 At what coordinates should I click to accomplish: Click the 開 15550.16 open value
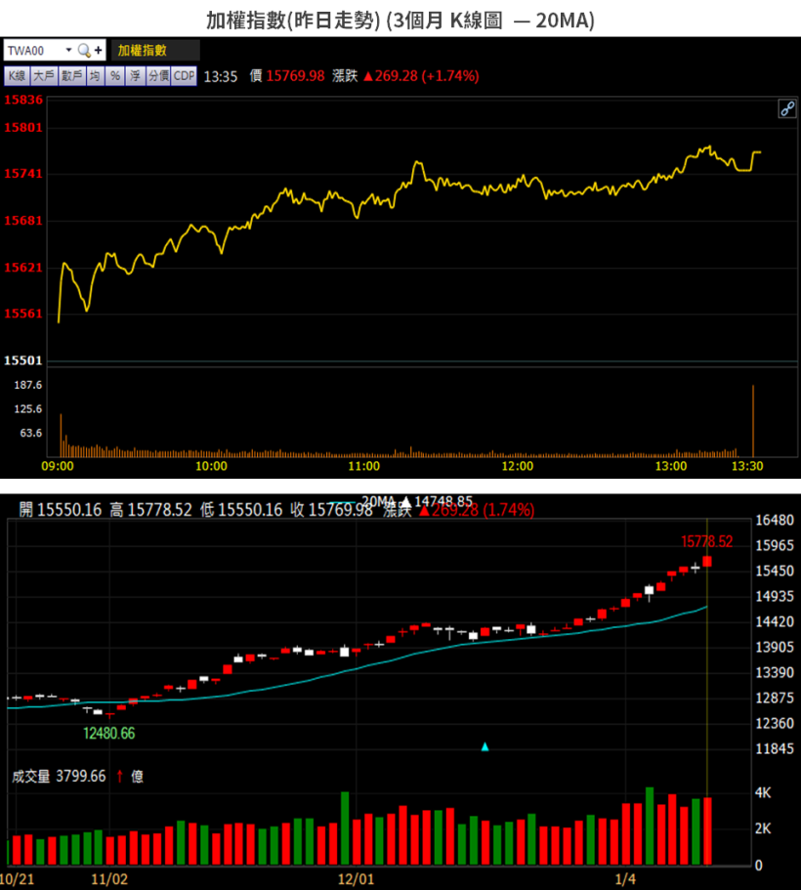(x=61, y=510)
